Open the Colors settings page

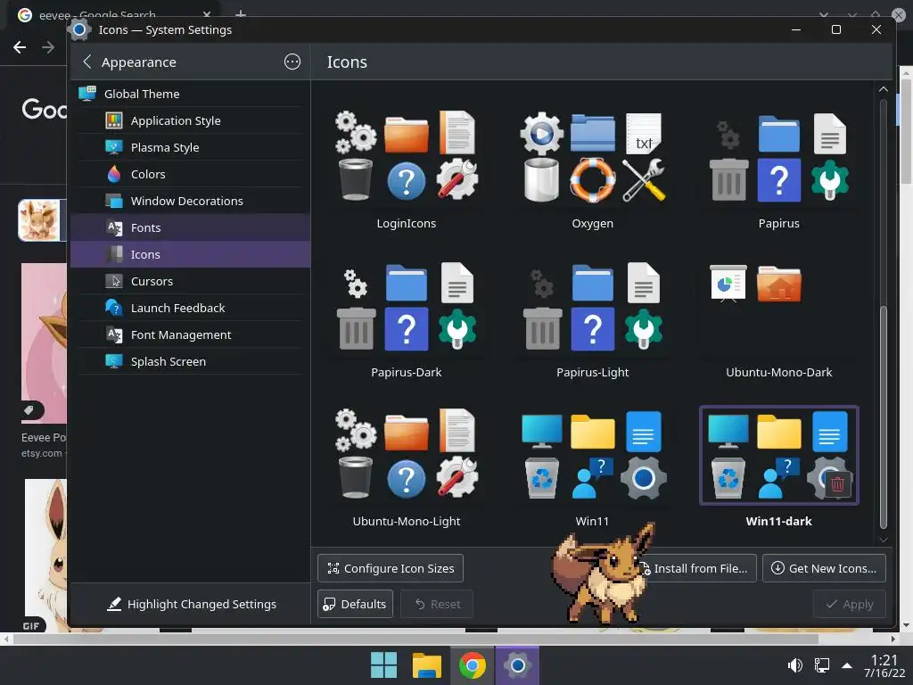190,174
